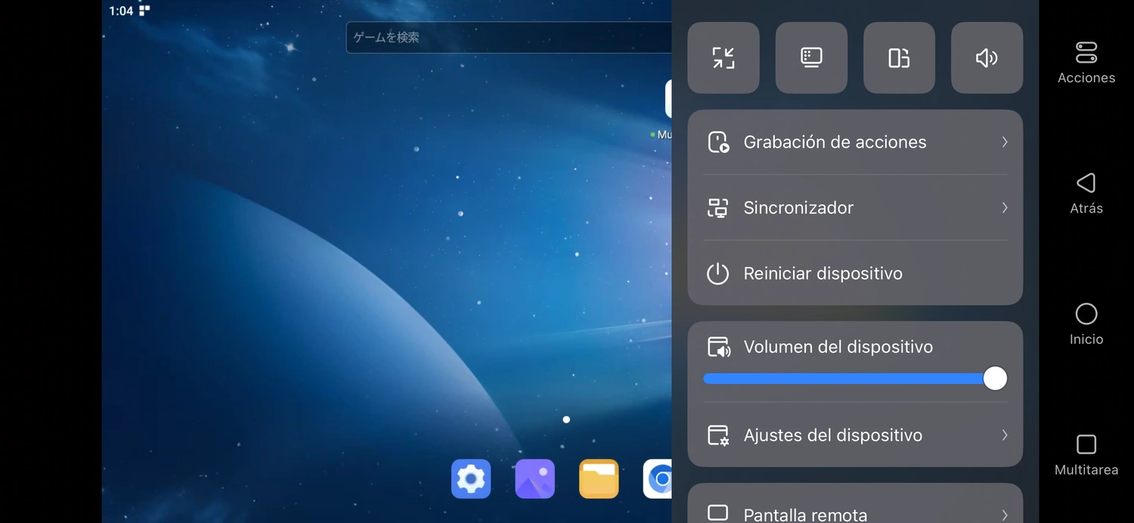The width and height of the screenshot is (1134, 523).
Task: Click the Ajustes del dispositivo gear-window icon
Action: [x=718, y=435]
